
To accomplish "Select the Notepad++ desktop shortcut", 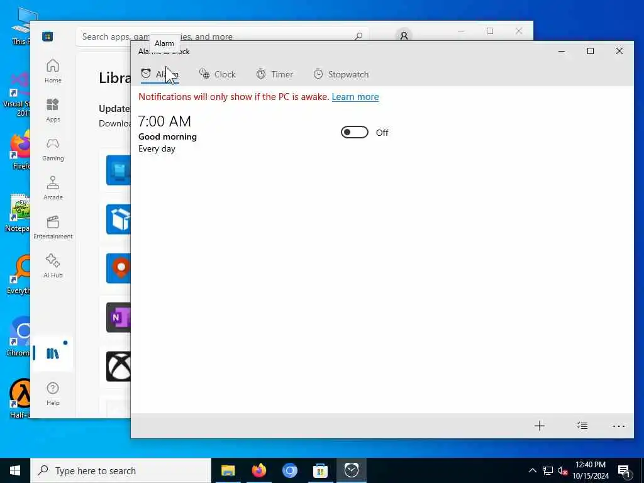I will tap(17, 213).
